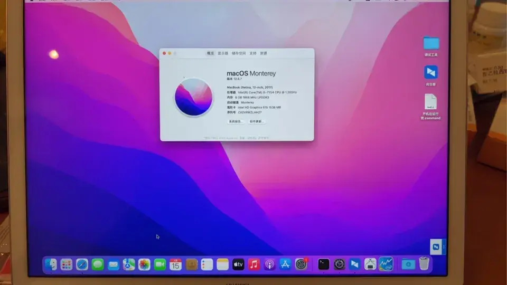Click the Sunlogin floating widget icon
Viewport: 507px width, 285px height.
tap(436, 247)
